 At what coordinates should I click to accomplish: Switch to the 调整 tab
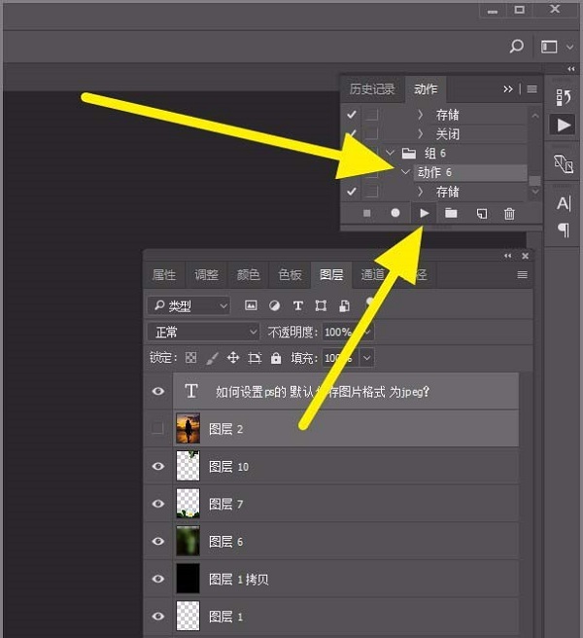click(x=206, y=275)
